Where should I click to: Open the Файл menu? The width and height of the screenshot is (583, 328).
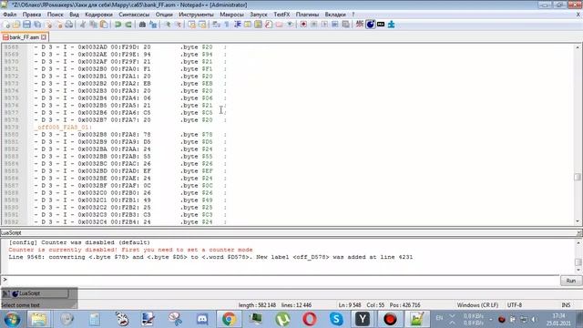10,15
